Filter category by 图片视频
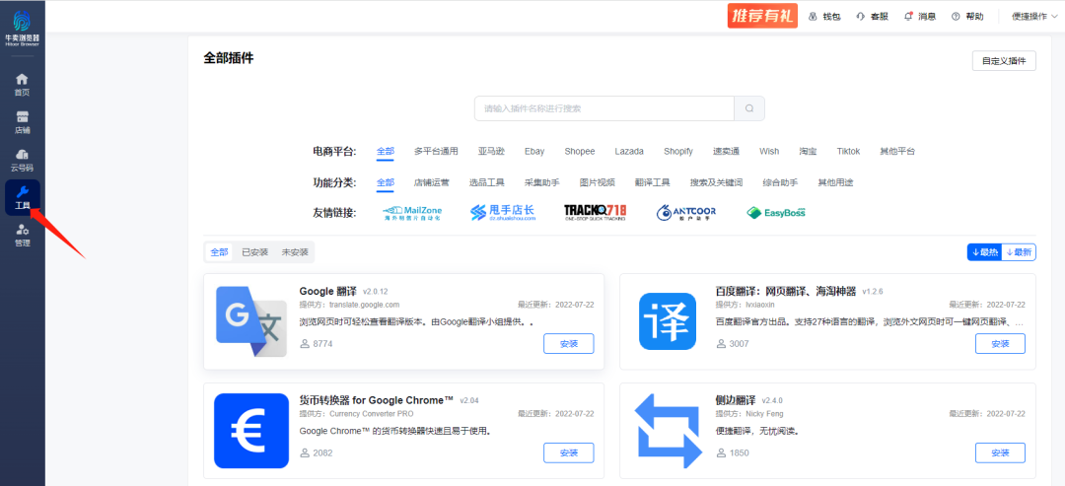1065x486 pixels. (x=597, y=182)
